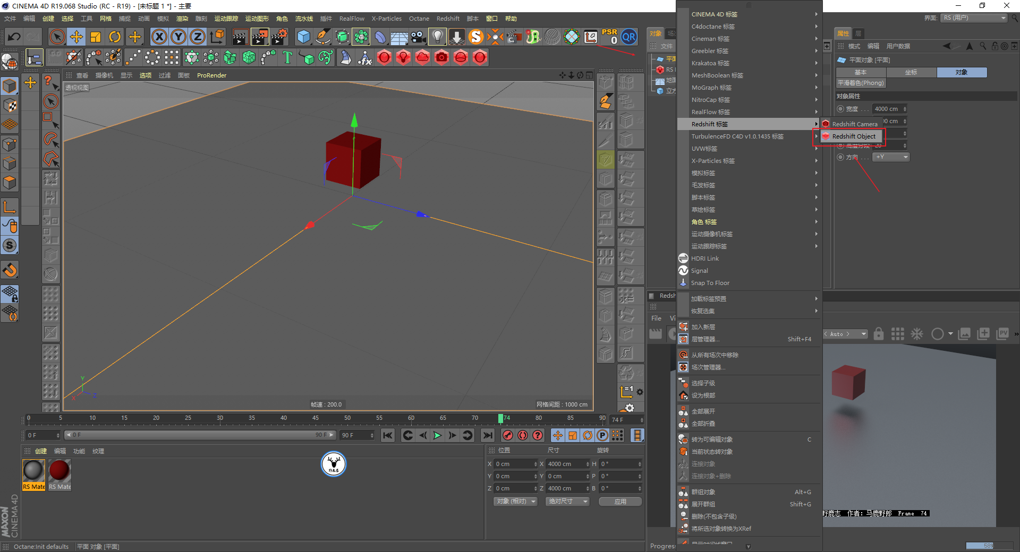Open the 界面 layout dropdown
1020x552 pixels.
(x=974, y=18)
